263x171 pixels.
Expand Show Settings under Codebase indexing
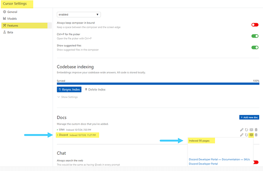67,97
